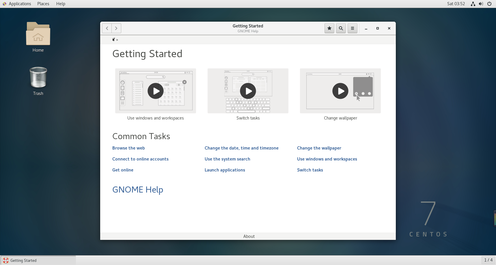Click the Switch tasks video caption
Screen dimensions: 496x265
(248, 118)
